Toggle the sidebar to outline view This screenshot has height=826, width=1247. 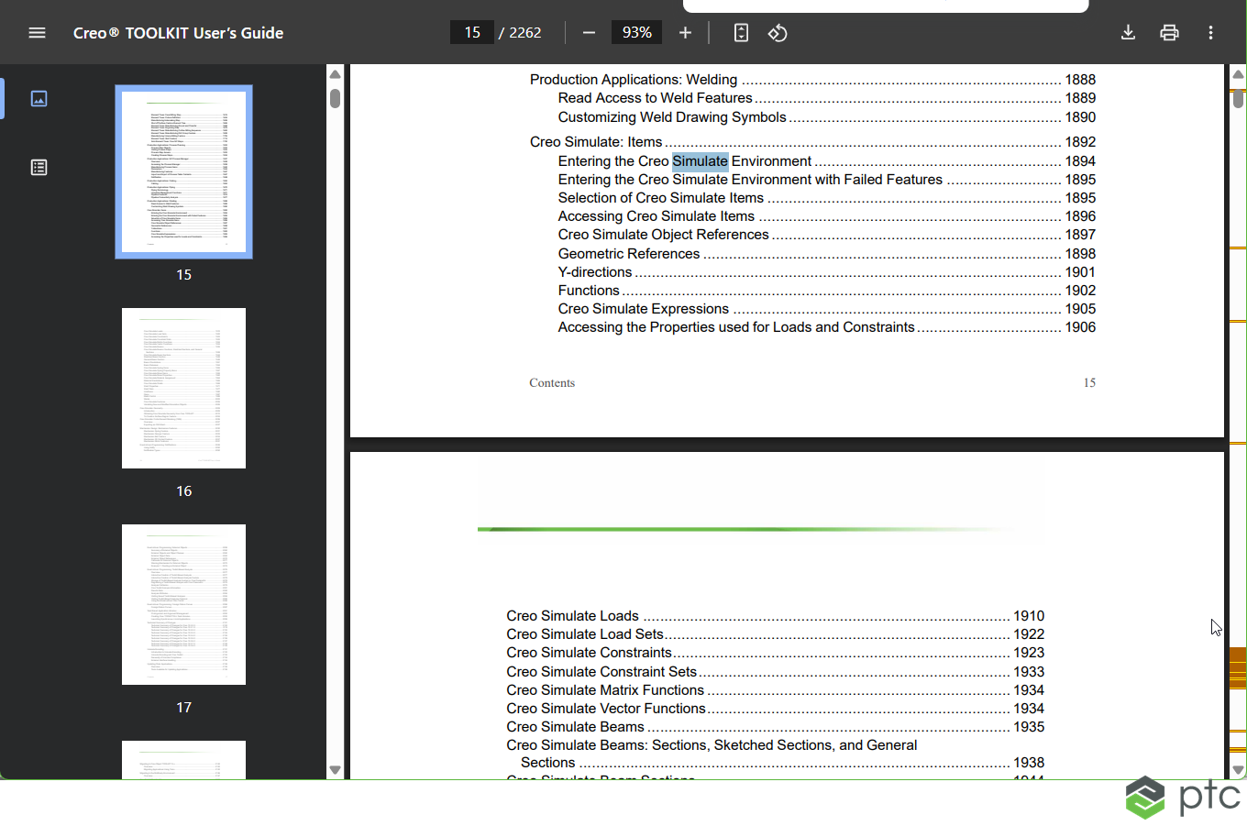click(x=39, y=167)
